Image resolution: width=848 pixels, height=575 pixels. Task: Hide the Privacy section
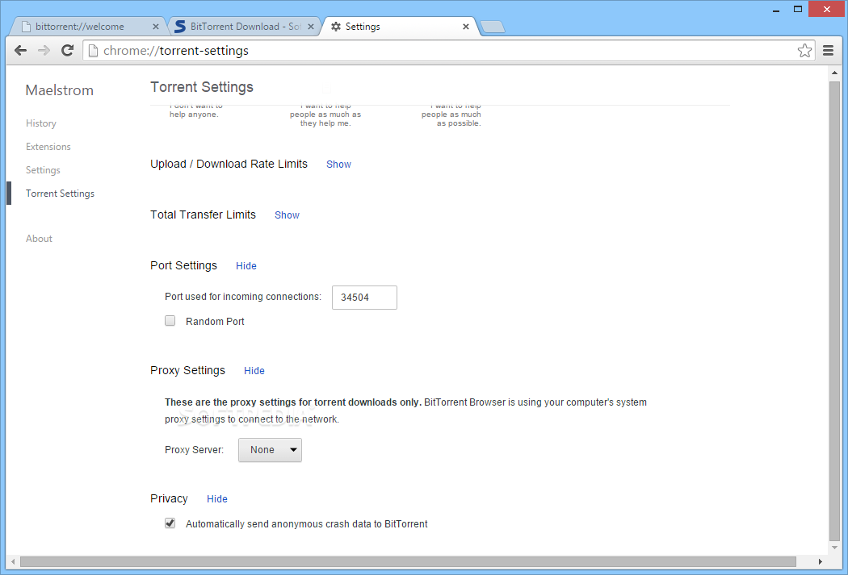217,499
